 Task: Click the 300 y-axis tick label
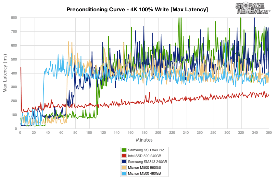14,87
